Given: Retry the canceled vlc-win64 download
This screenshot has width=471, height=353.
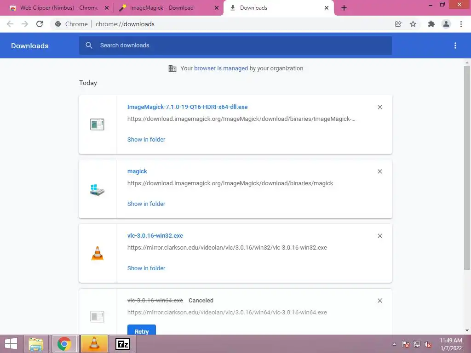Looking at the screenshot, I should click(x=142, y=330).
